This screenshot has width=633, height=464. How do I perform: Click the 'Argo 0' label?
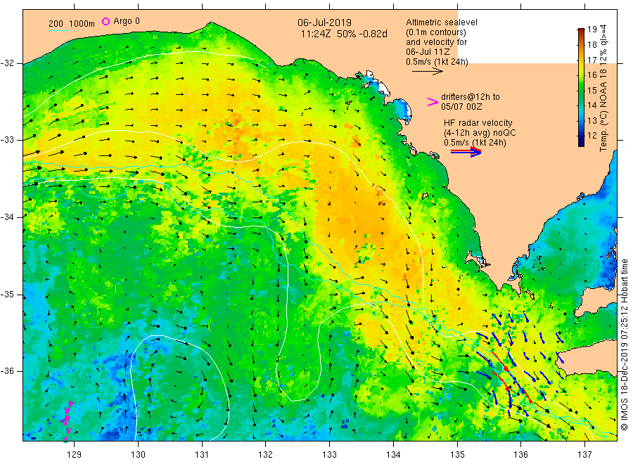[127, 21]
